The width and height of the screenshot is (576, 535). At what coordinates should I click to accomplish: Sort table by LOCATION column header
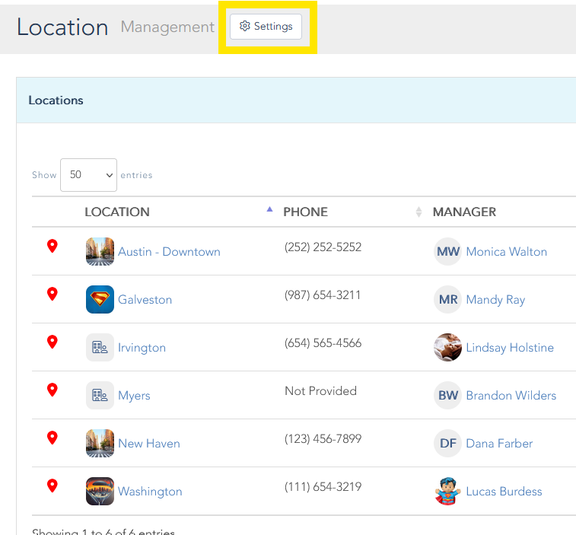tap(117, 212)
